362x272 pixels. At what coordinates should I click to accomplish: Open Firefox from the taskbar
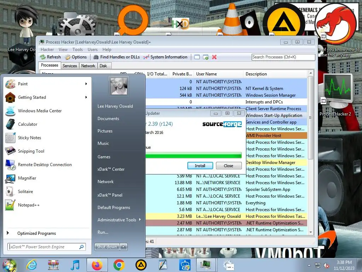tap(97, 265)
